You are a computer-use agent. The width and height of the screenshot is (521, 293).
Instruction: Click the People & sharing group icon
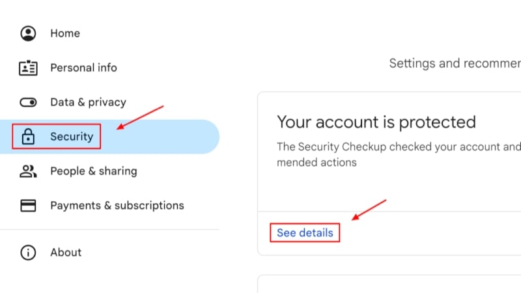[x=28, y=171]
